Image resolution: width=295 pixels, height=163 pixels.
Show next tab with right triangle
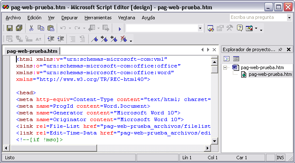[208, 50]
